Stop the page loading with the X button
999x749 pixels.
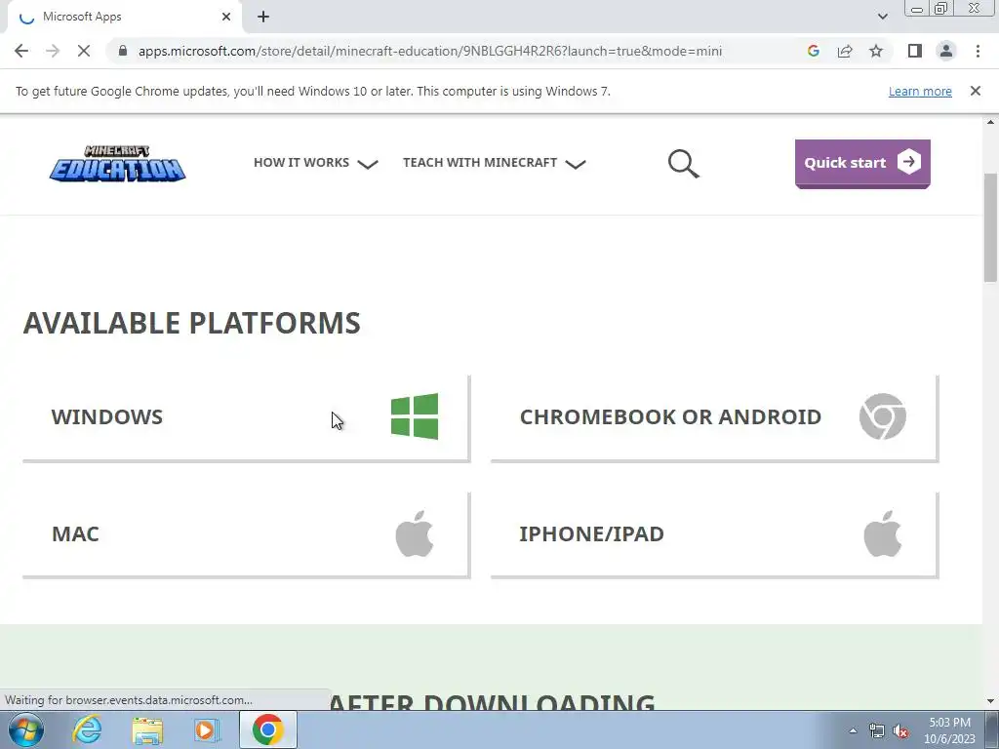click(84, 51)
